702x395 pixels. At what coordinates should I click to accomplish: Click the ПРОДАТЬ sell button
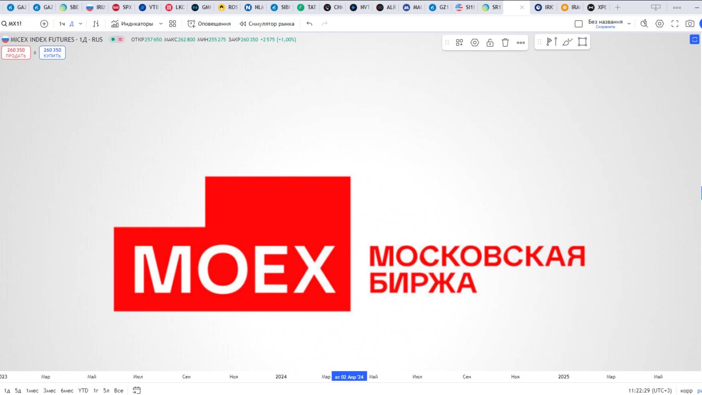(16, 53)
